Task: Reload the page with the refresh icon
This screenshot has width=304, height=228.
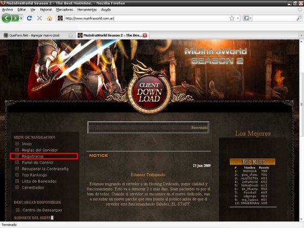Action: click(x=29, y=18)
